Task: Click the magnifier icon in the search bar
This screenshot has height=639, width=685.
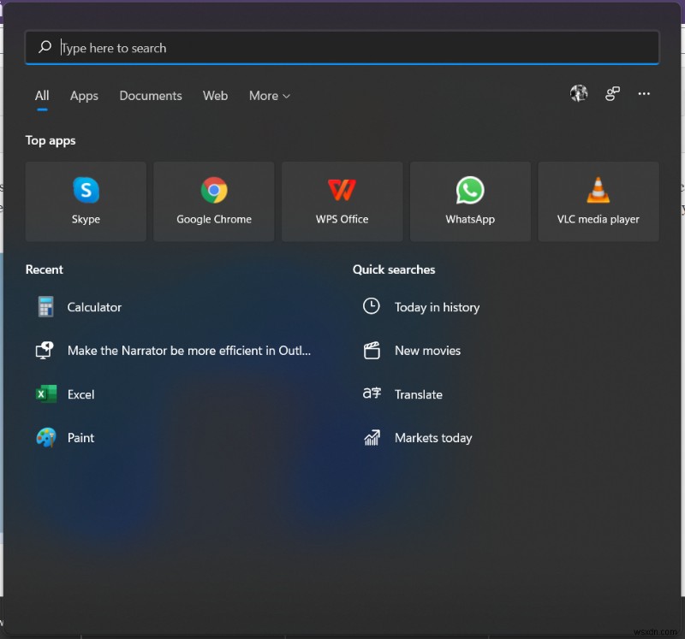Action: (x=45, y=47)
